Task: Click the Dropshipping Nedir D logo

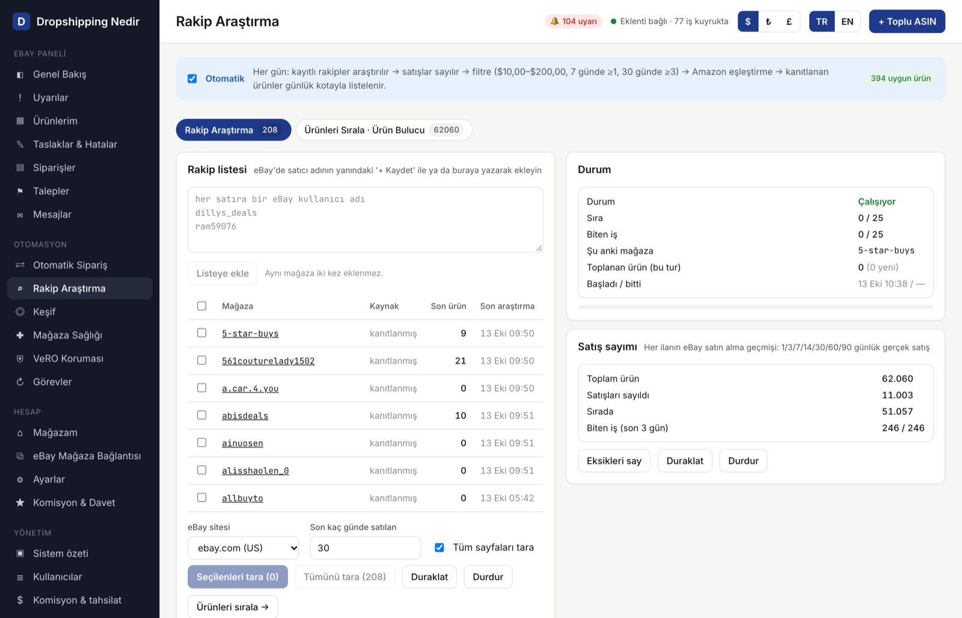Action: 22,22
